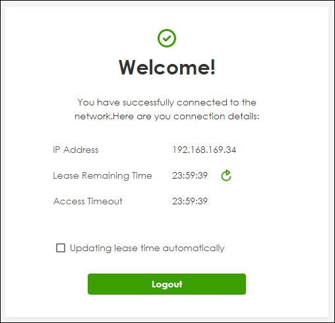Click the Access Timeout value
This screenshot has height=323, width=335.
[190, 201]
